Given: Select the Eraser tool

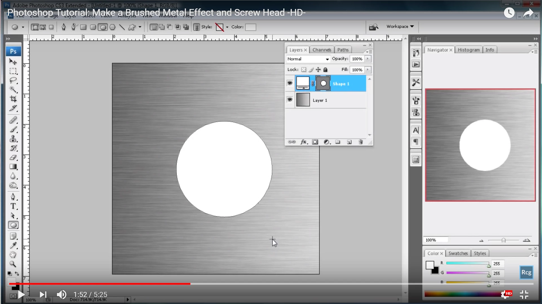Looking at the screenshot, I should tap(13, 157).
